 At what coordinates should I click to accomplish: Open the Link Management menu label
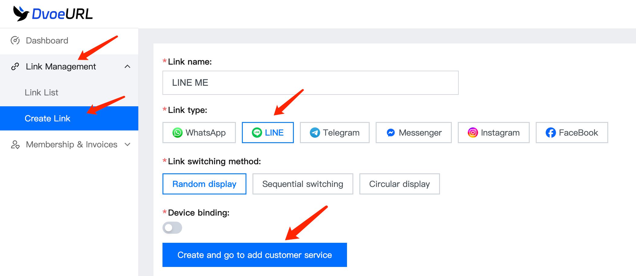[61, 66]
